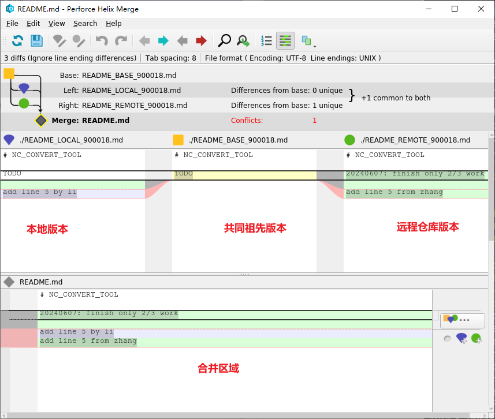The height and width of the screenshot is (419, 495).
Task: Click the yellow icon on the README_BASE pane header
Action: 178,140
